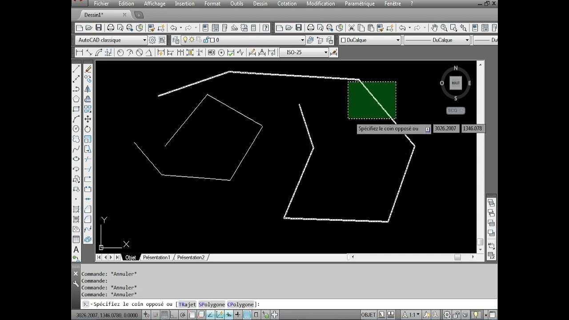569x320 pixels.
Task: Click the Radius dimension tool
Action: (120, 52)
